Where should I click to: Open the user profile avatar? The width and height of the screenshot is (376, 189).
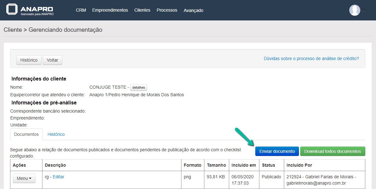[354, 10]
